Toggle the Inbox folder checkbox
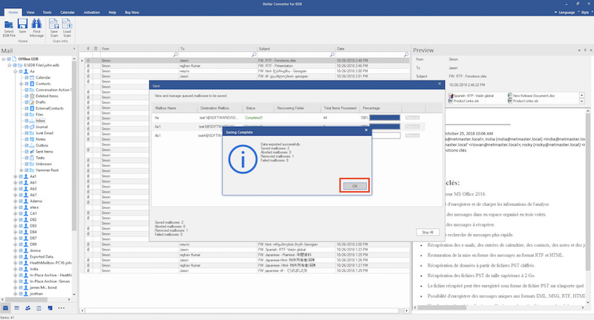Screen dimensions: 594x320 click(x=27, y=121)
